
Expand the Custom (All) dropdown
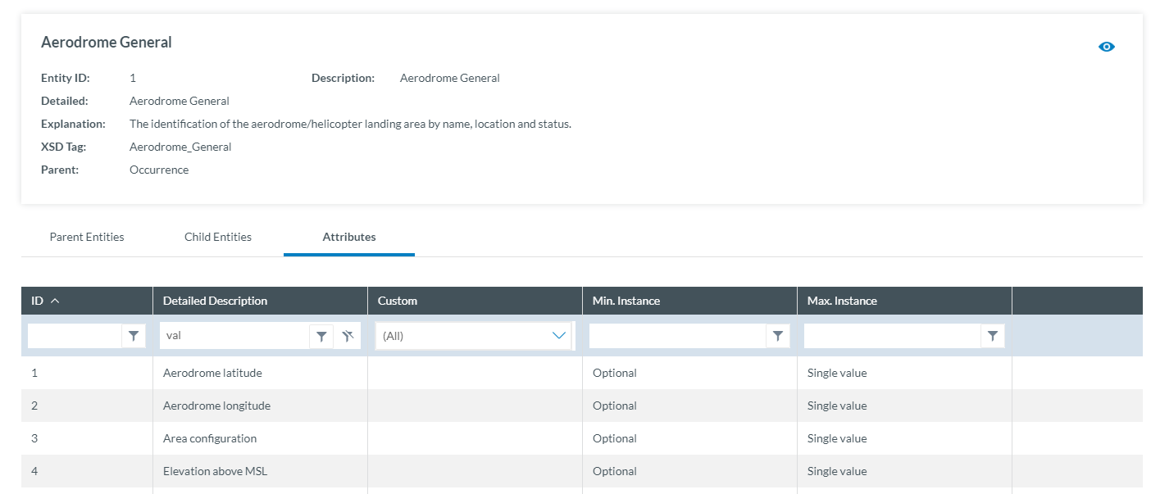click(x=559, y=336)
